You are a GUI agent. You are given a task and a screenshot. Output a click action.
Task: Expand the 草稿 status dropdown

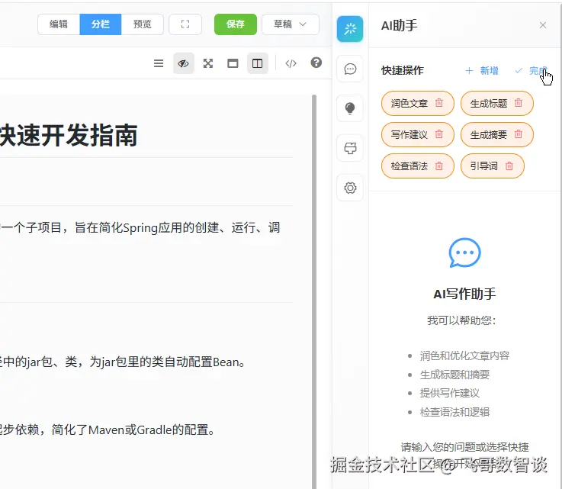[291, 24]
